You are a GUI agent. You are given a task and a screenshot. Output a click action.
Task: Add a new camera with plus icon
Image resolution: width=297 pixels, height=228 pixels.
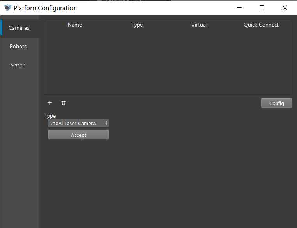pyautogui.click(x=50, y=103)
